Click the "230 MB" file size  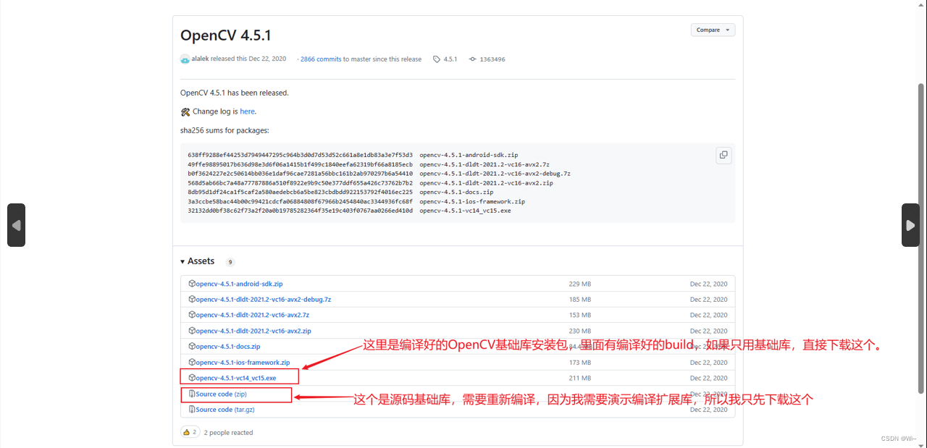tap(579, 331)
